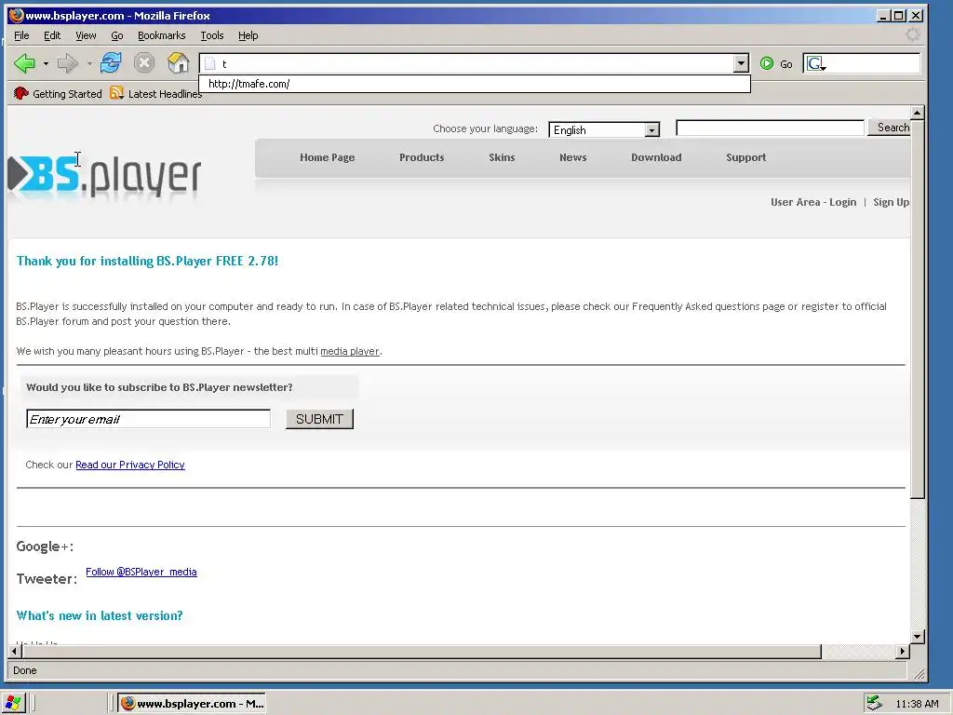Click the horizontal scrollbar thumb
Image resolution: width=953 pixels, height=715 pixels.
[x=422, y=651]
